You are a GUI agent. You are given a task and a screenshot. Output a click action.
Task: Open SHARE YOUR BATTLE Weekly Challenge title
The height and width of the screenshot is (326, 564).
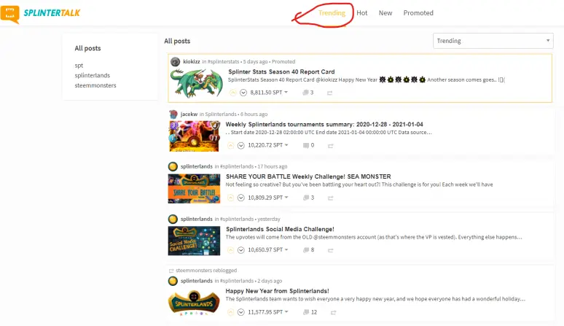[308, 176]
